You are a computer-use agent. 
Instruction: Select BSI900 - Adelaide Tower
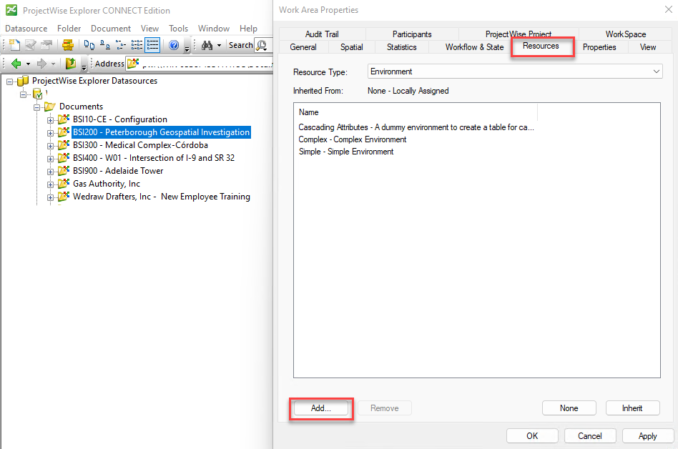118,171
